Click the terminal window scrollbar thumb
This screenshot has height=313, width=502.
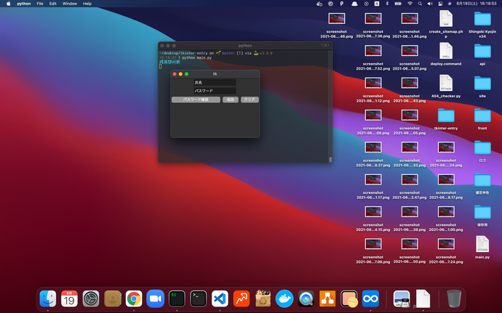coord(330,159)
